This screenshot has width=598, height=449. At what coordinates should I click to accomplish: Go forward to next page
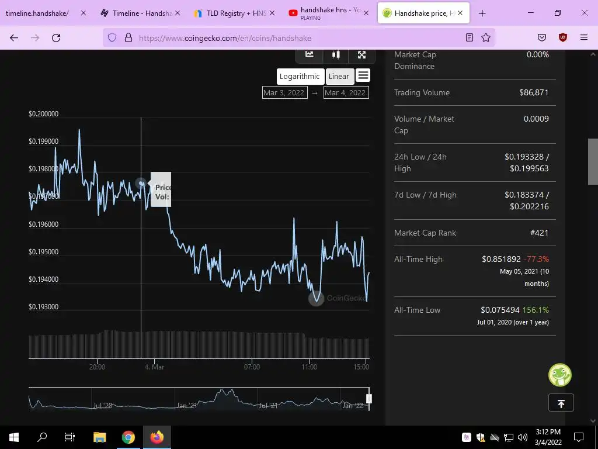point(35,38)
